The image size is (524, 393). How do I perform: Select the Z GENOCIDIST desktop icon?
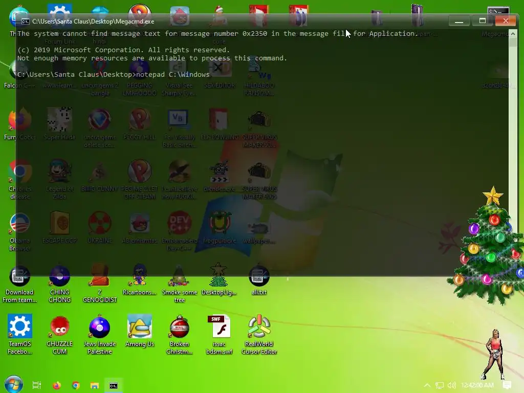(x=100, y=284)
